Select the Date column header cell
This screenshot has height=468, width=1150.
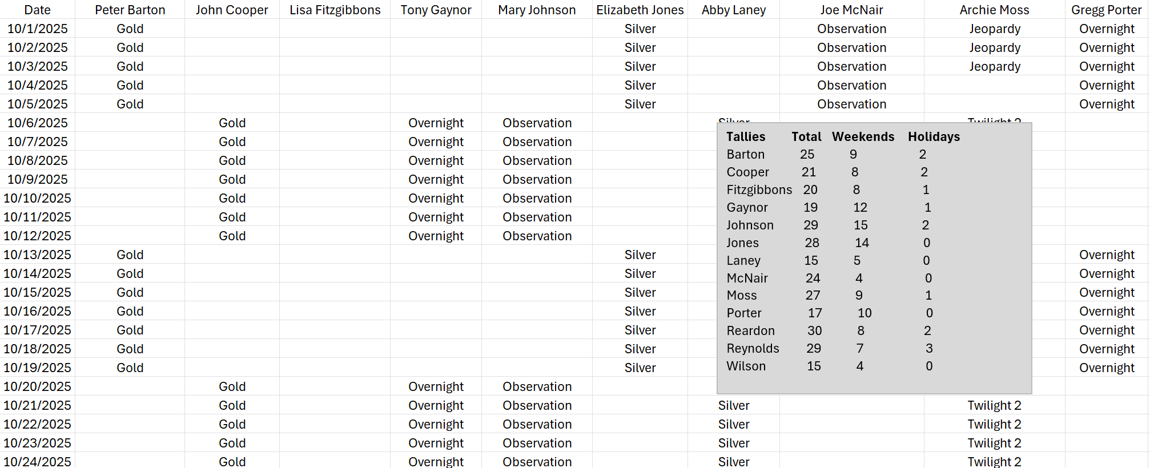[x=38, y=10]
